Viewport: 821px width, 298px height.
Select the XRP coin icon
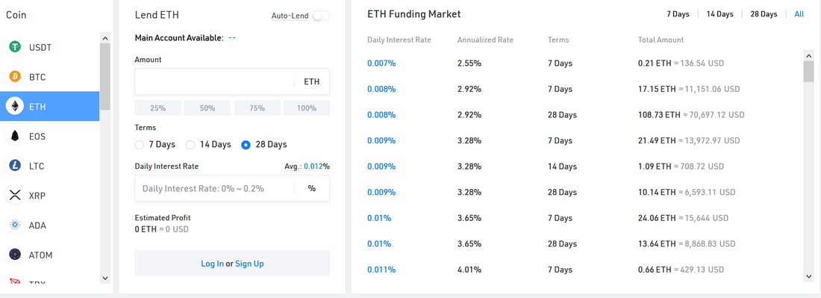click(15, 196)
